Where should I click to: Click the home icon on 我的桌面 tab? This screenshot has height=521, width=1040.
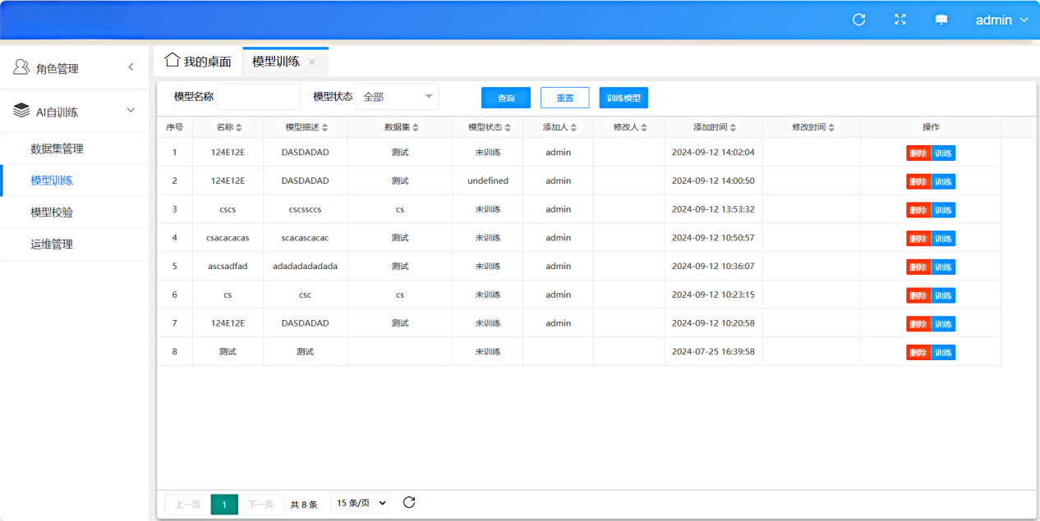172,61
